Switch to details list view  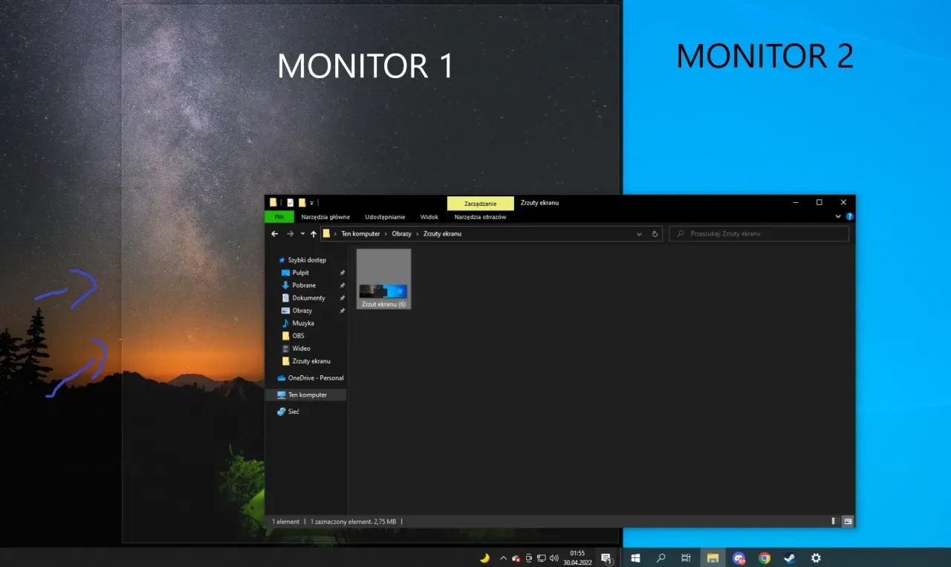835,522
